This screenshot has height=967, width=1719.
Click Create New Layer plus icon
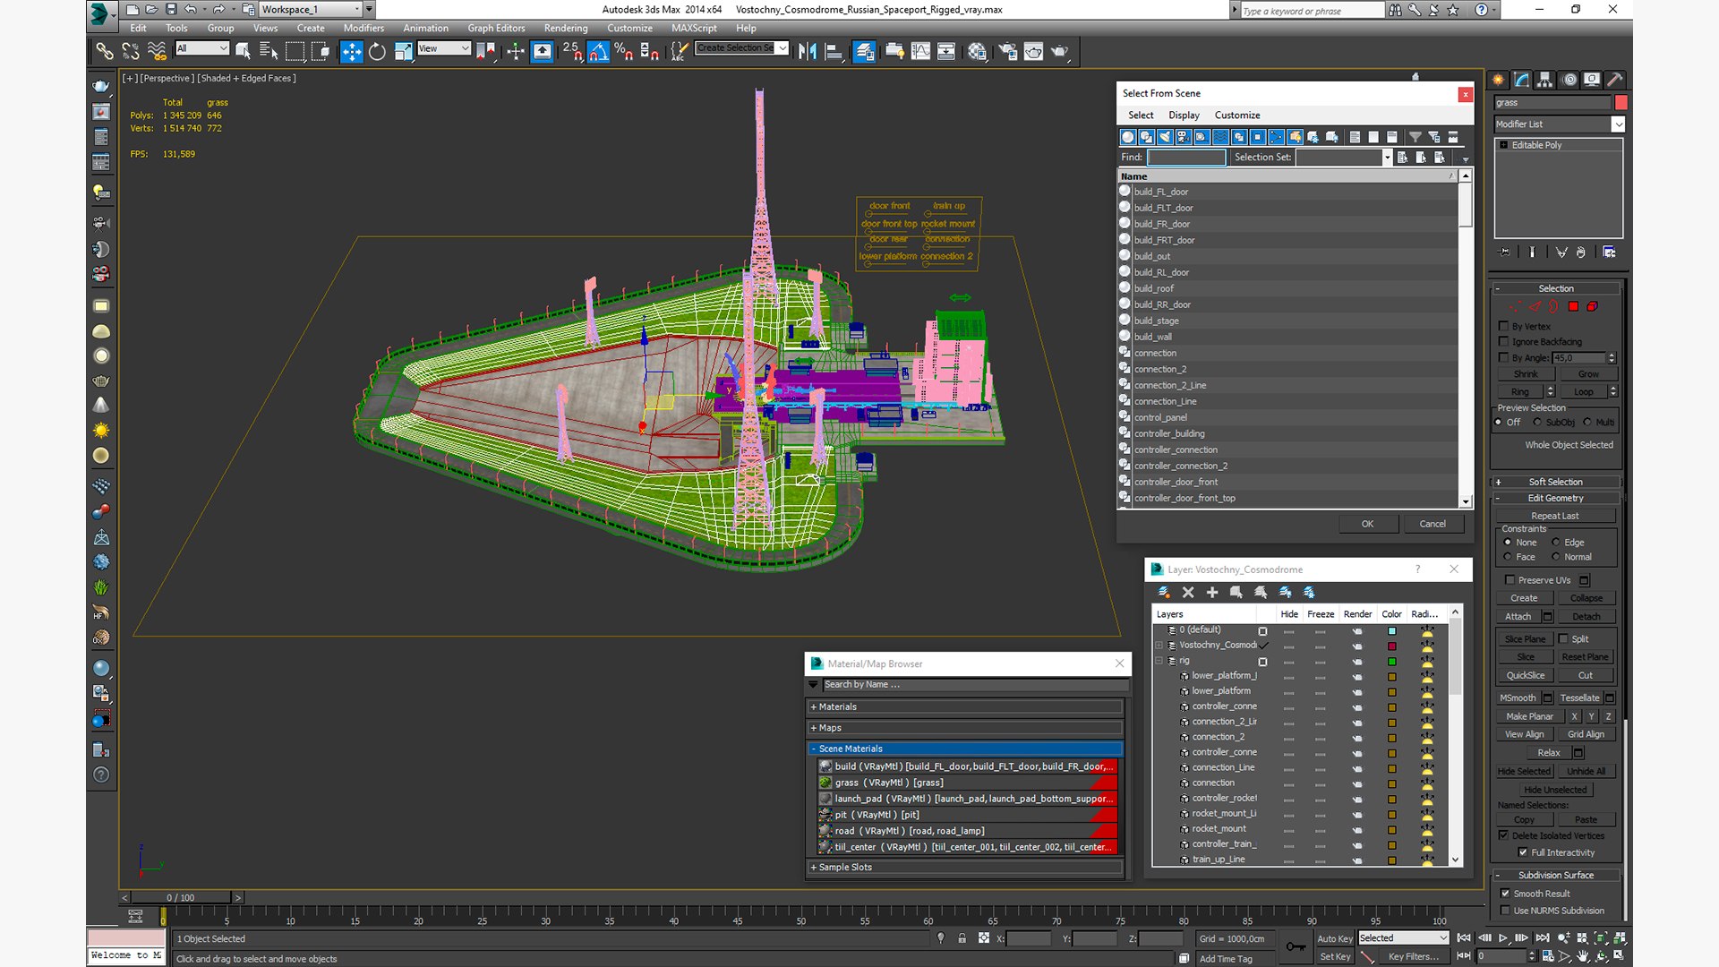pyautogui.click(x=1212, y=592)
